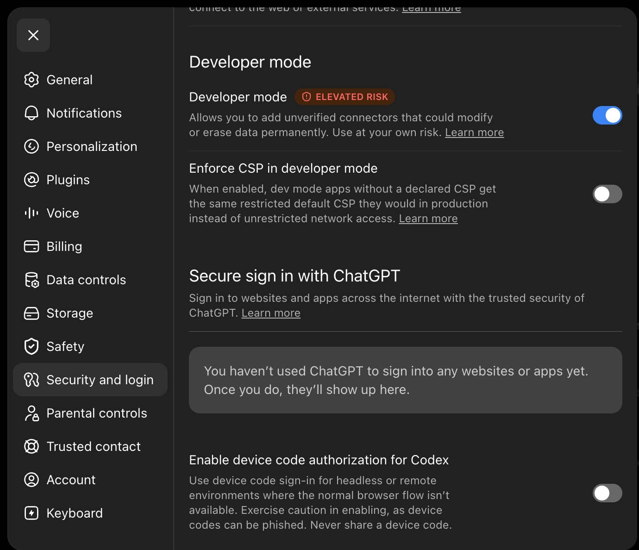This screenshot has width=639, height=550.
Task: Select the Voice waveform icon
Action: pos(31,213)
